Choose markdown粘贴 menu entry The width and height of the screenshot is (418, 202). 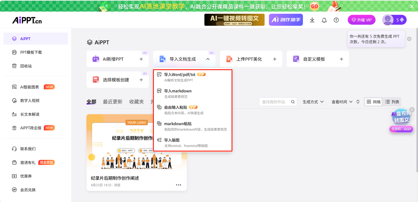tap(193, 126)
